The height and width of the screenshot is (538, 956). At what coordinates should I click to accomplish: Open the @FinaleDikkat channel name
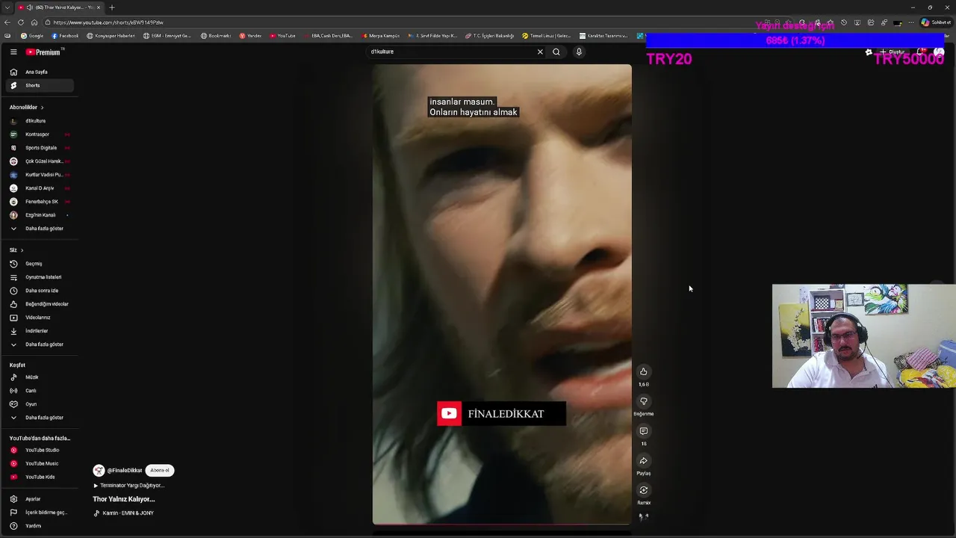124,470
